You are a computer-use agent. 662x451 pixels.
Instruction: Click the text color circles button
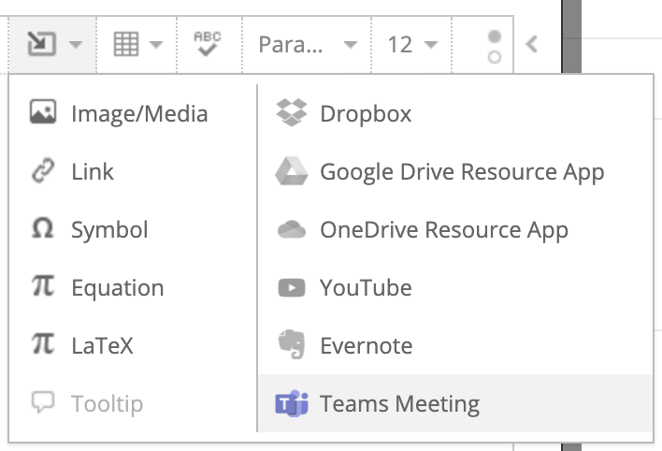[495, 45]
